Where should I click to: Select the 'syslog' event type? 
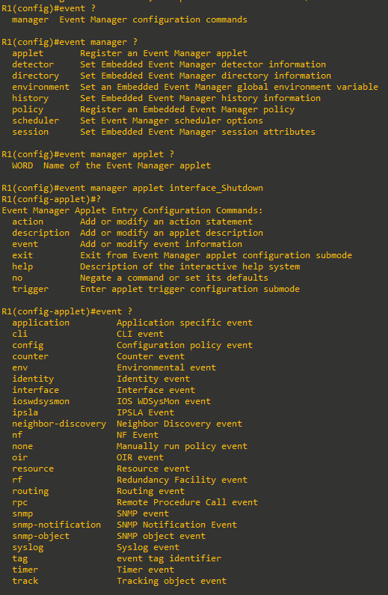click(28, 548)
